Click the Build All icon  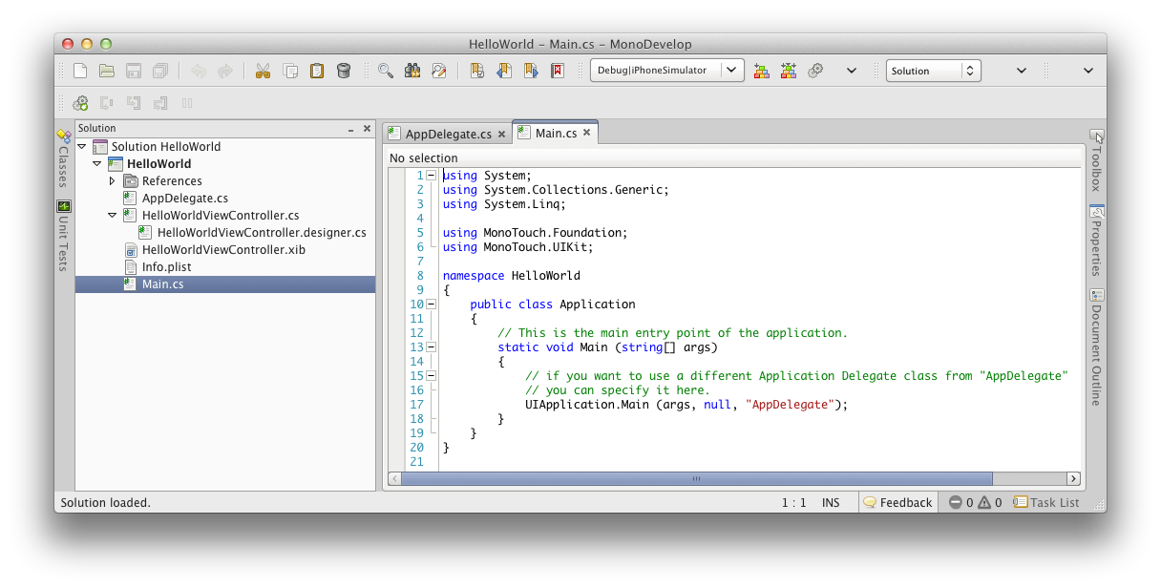click(789, 70)
